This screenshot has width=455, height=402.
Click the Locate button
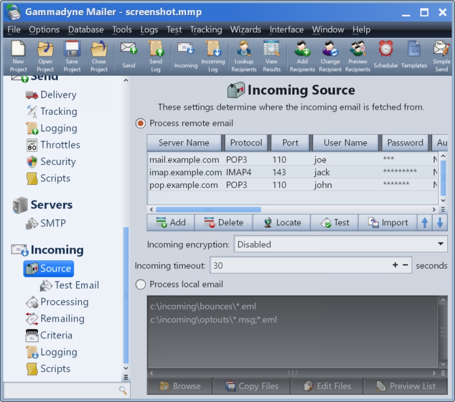coord(282,222)
